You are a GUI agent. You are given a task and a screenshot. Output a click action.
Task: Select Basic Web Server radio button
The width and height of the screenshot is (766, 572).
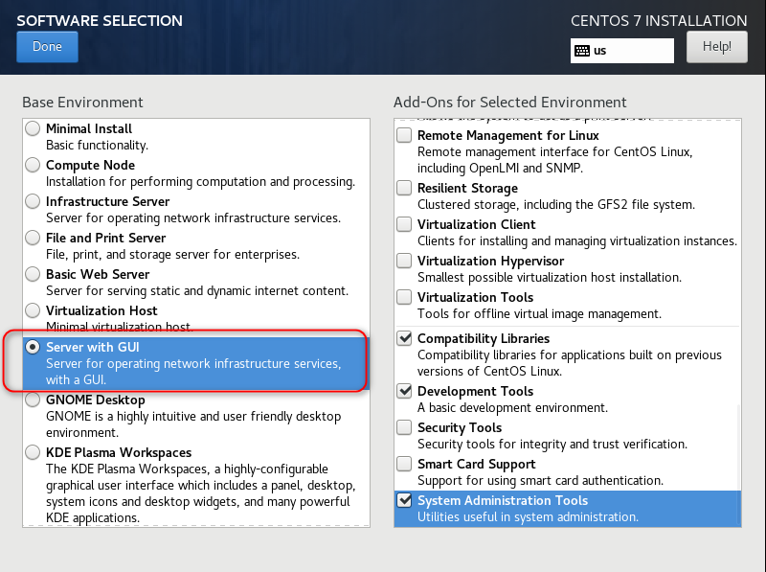pos(34,275)
